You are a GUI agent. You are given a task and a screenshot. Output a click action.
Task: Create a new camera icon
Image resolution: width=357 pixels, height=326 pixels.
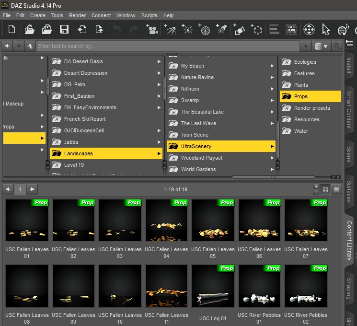point(152,29)
